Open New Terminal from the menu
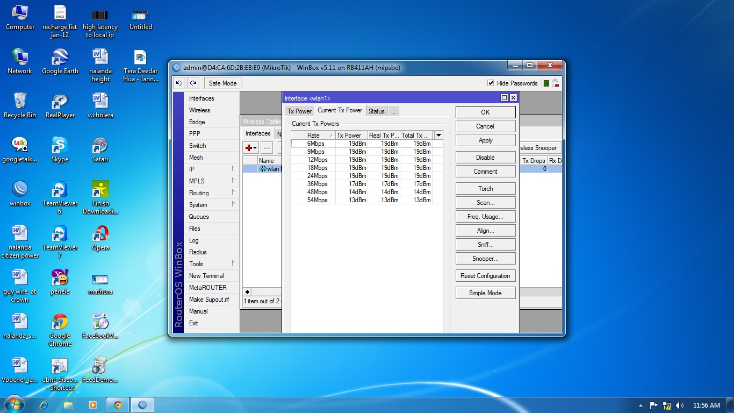Viewport: 734px width, 413px height. tap(212, 276)
